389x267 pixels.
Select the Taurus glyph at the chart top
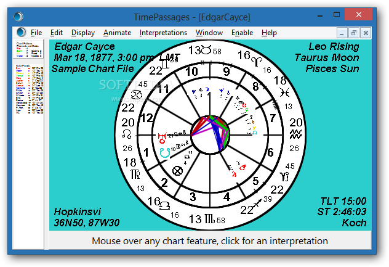[206, 50]
